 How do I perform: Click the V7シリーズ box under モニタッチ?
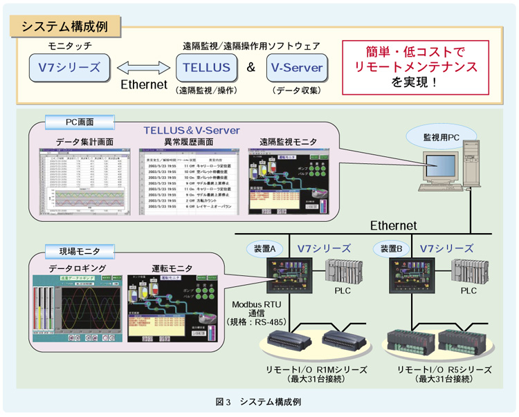(x=69, y=68)
